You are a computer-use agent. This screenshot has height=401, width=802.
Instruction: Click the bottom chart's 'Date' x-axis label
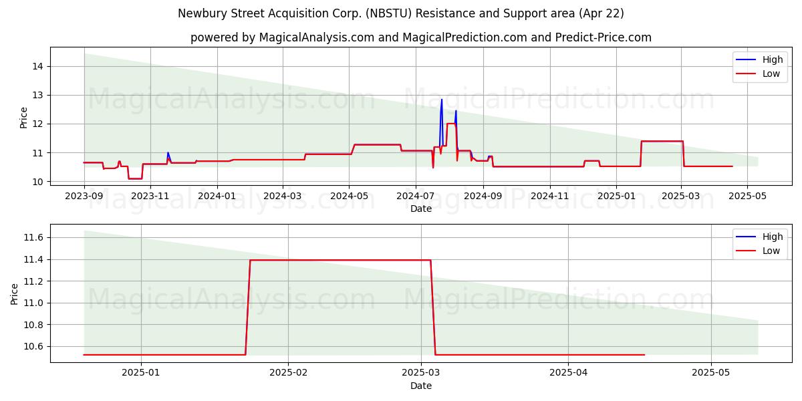pos(421,386)
